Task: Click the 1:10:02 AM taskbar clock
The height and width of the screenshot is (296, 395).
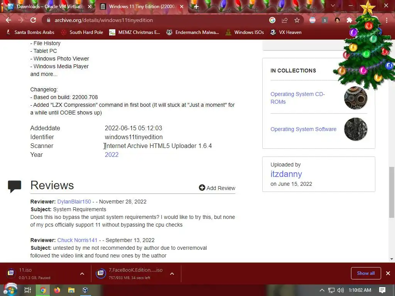Action: [360, 290]
